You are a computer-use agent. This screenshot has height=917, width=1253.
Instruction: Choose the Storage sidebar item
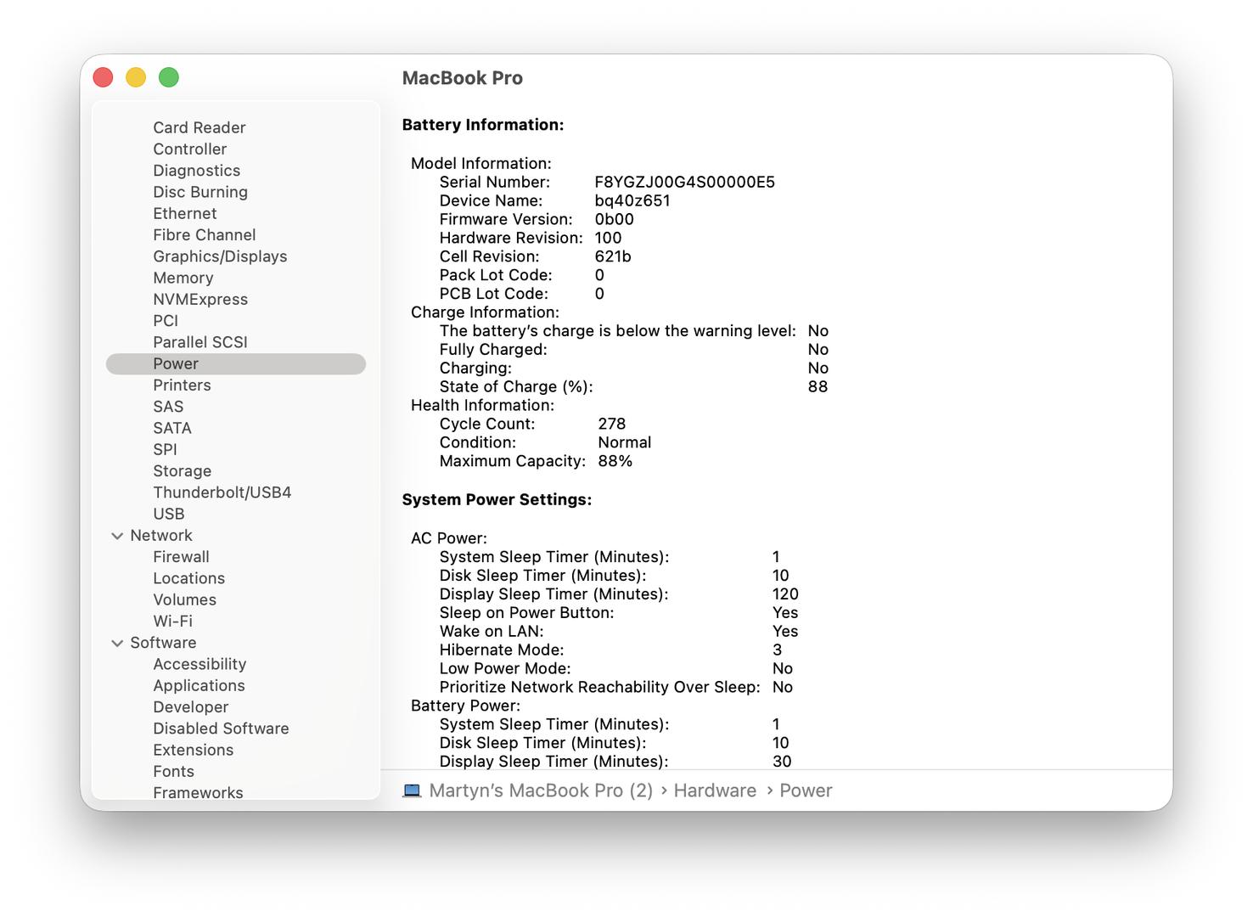tap(182, 471)
